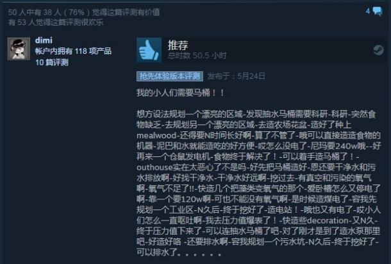
Task: Click the word outhouse in the review
Action: pyautogui.click(x=154, y=167)
